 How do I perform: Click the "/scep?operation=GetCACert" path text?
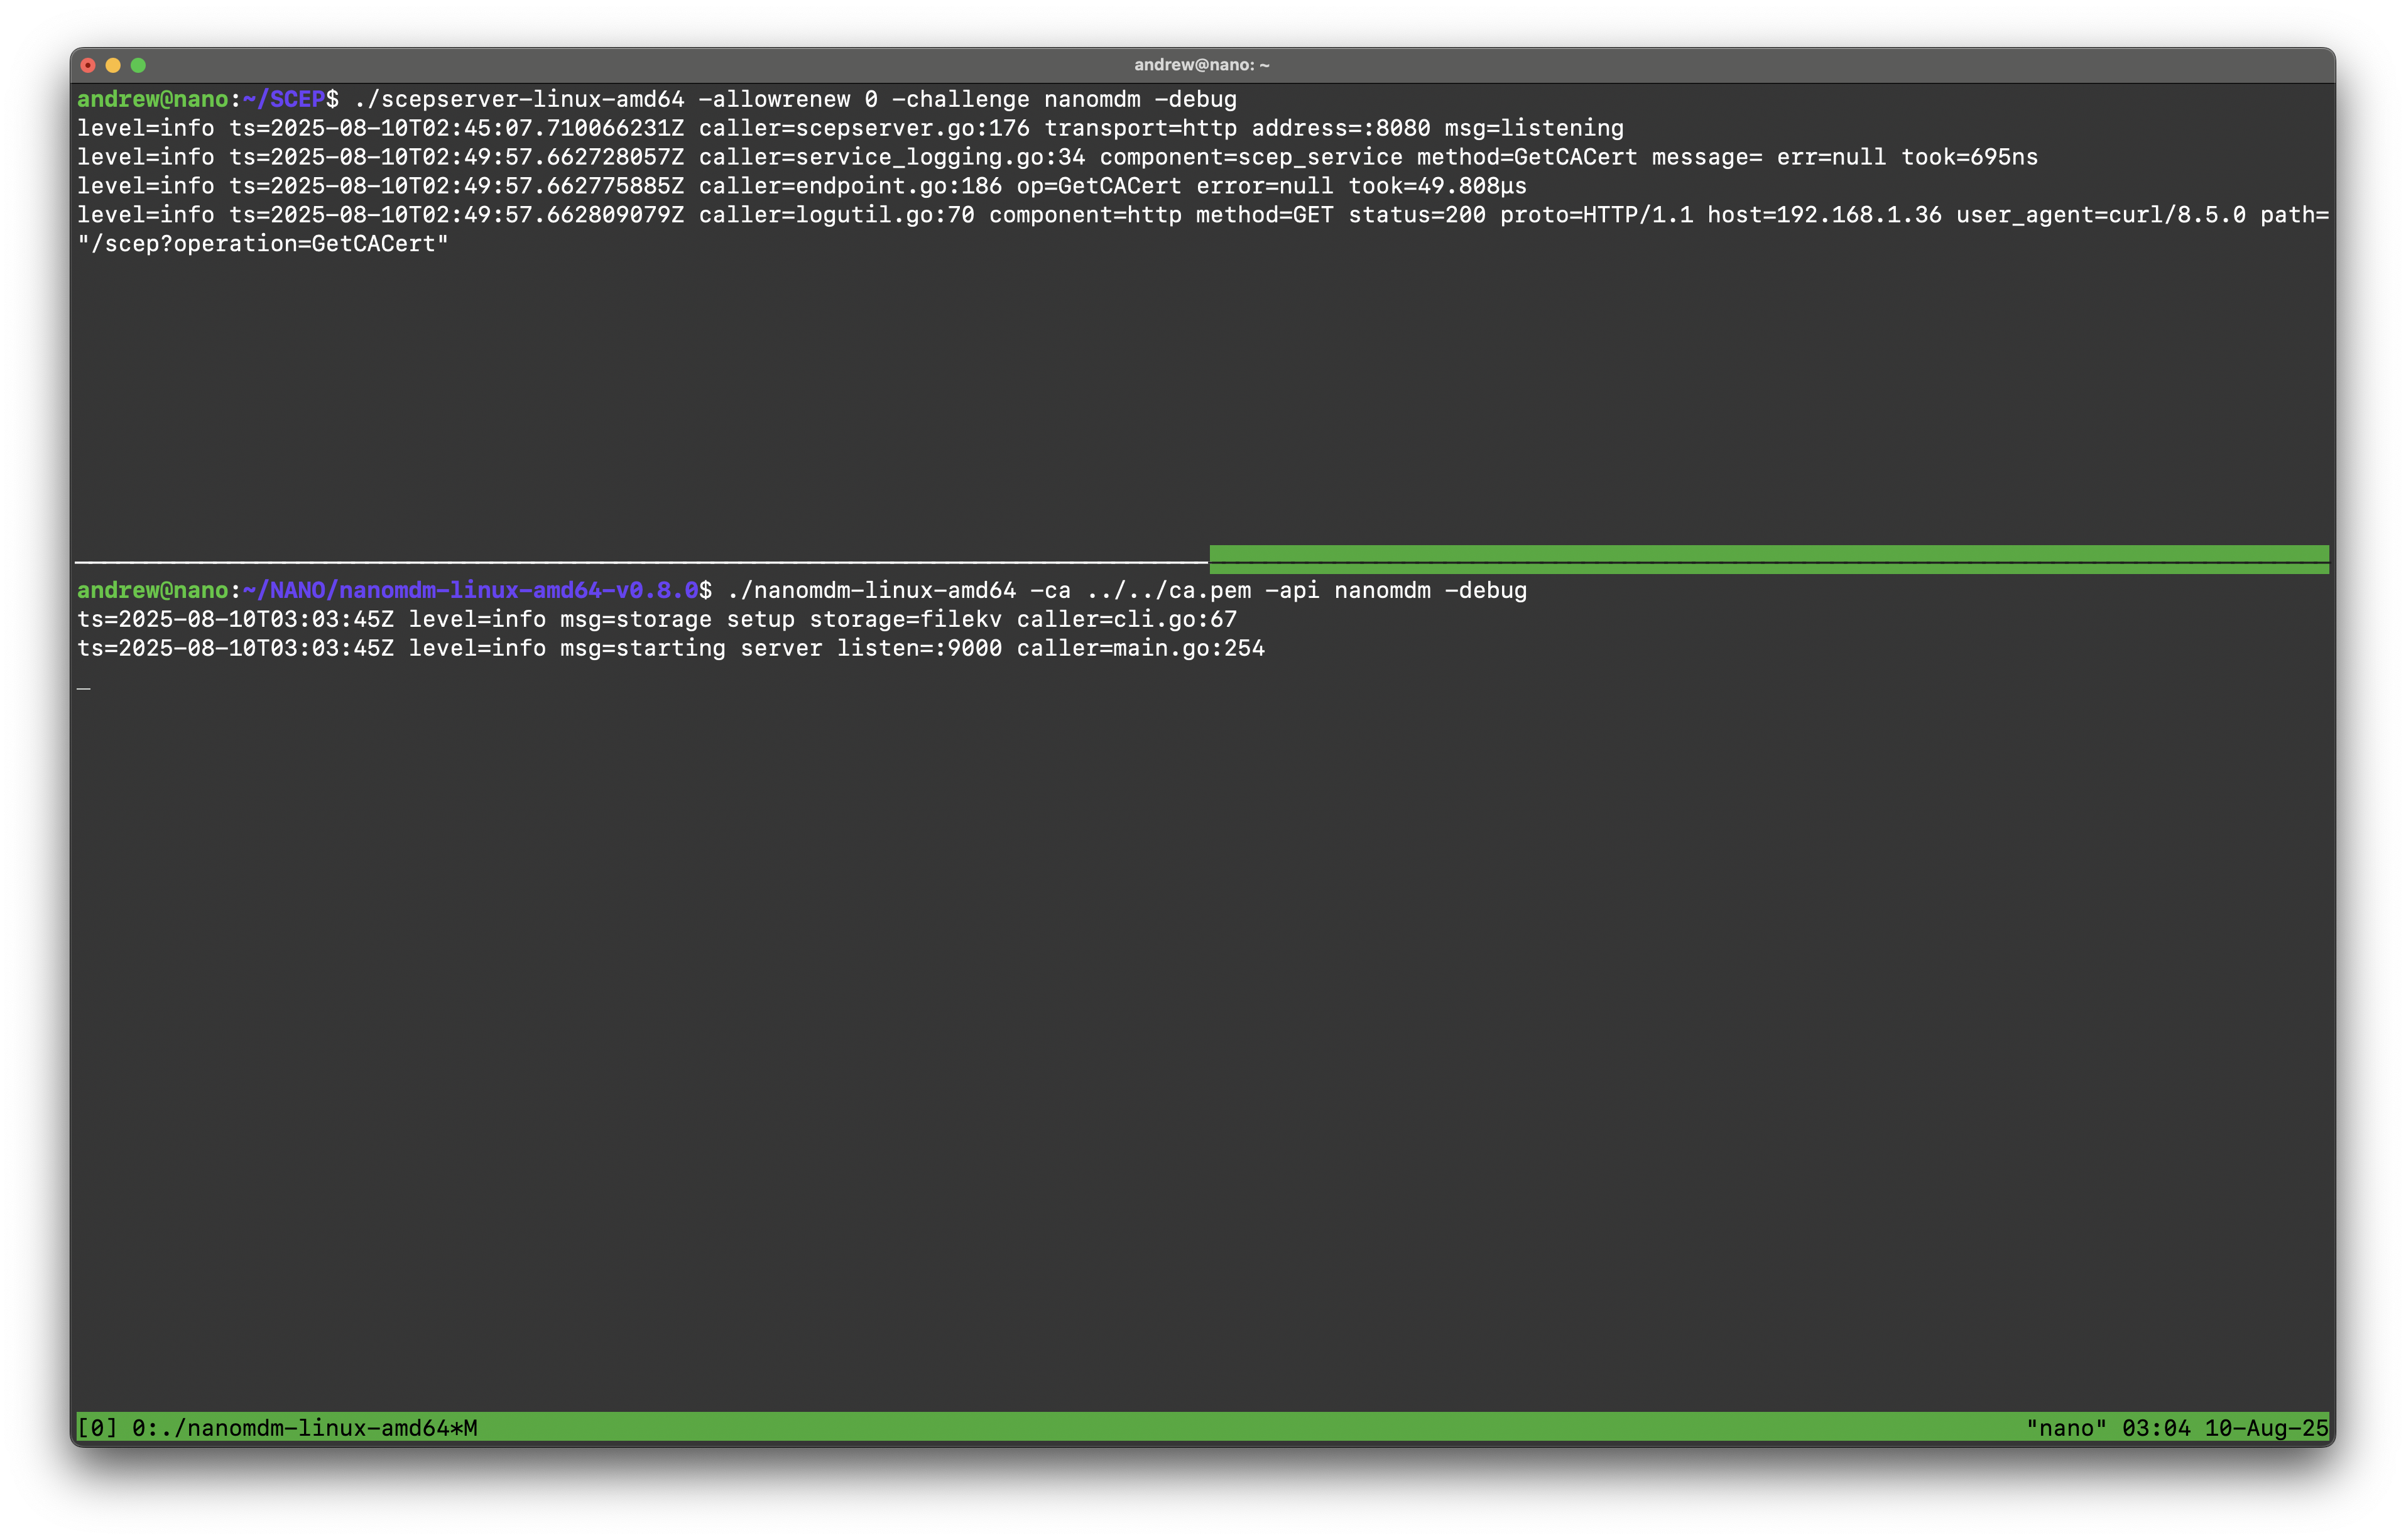coord(263,244)
